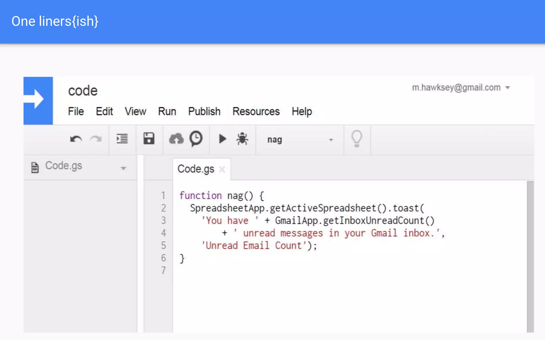Click line number 6 in the gutter

pyautogui.click(x=163, y=258)
